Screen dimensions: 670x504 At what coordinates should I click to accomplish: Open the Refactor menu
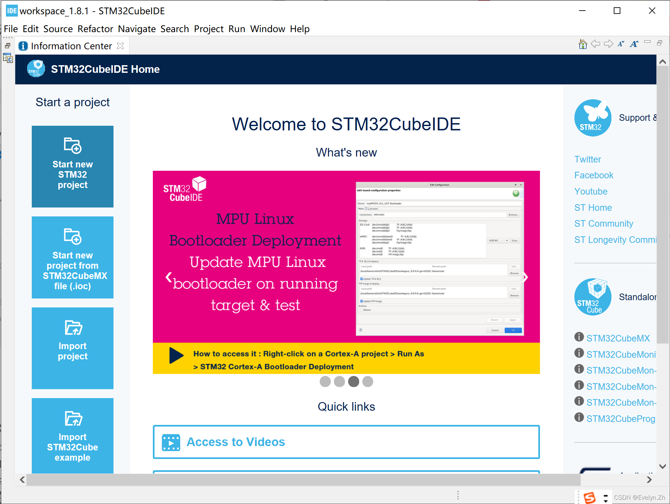point(95,29)
